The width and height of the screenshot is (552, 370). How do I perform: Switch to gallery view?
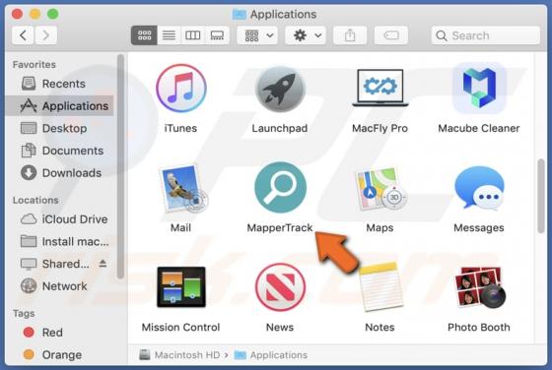(217, 35)
